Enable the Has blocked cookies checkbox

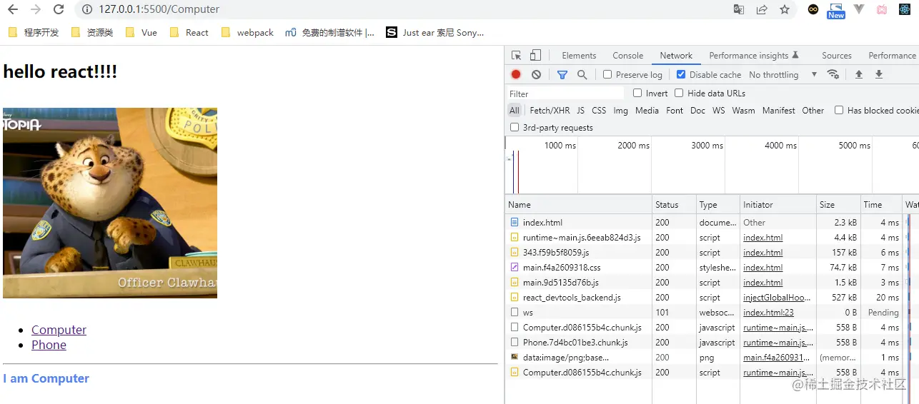(839, 110)
